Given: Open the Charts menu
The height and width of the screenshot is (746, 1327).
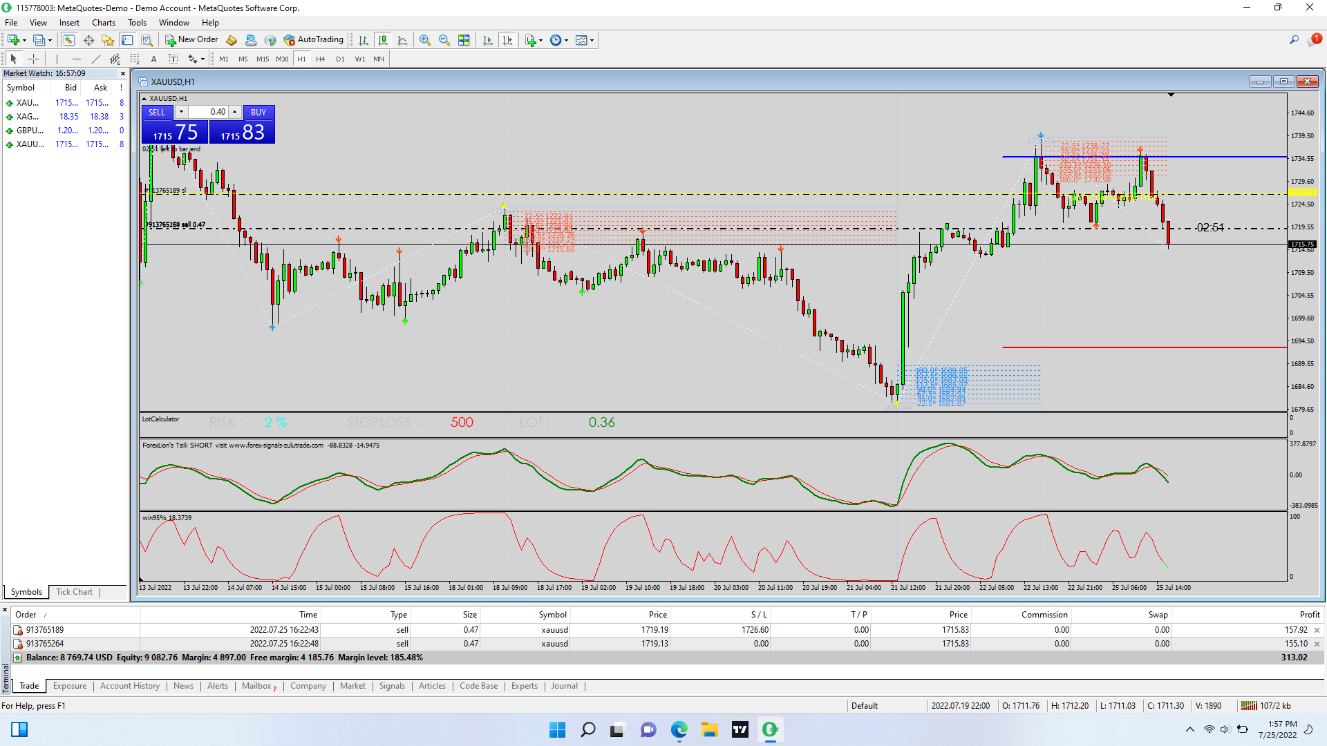Looking at the screenshot, I should pyautogui.click(x=103, y=23).
